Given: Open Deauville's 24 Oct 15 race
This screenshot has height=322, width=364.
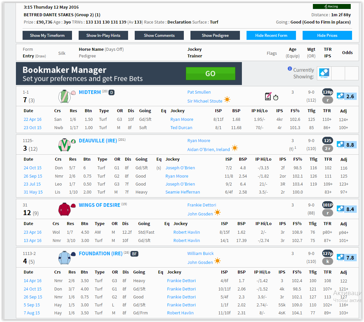Looking at the screenshot, I should pos(33,168).
